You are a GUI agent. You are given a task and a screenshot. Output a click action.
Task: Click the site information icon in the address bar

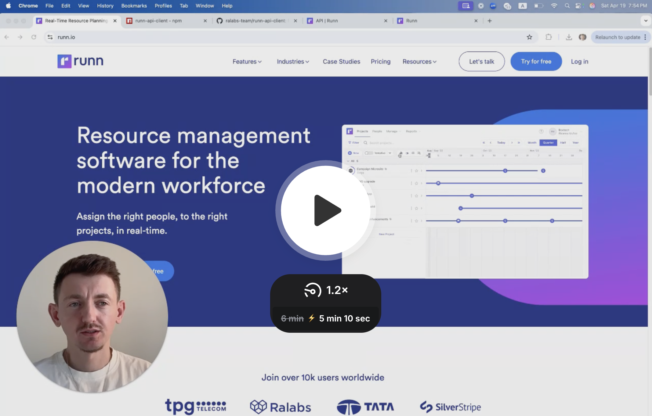(x=50, y=37)
